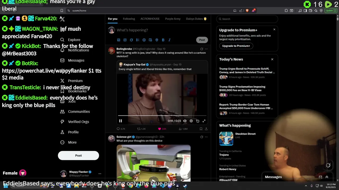
Task: Repost Bolingbroke's post showing 1.3K
Action: click(x=141, y=129)
